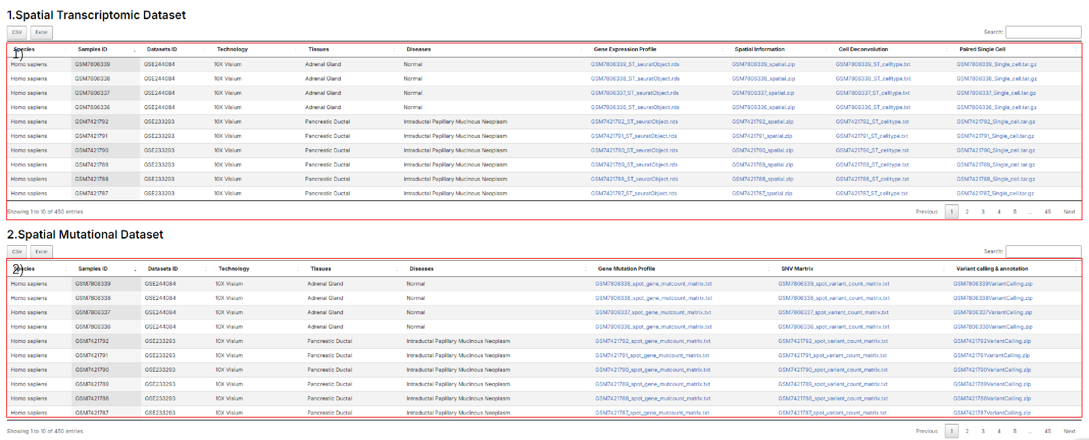Open GSM7421790_spot_gene_mutcount_matrix.txt link
The height and width of the screenshot is (440, 1089).
pyautogui.click(x=652, y=370)
